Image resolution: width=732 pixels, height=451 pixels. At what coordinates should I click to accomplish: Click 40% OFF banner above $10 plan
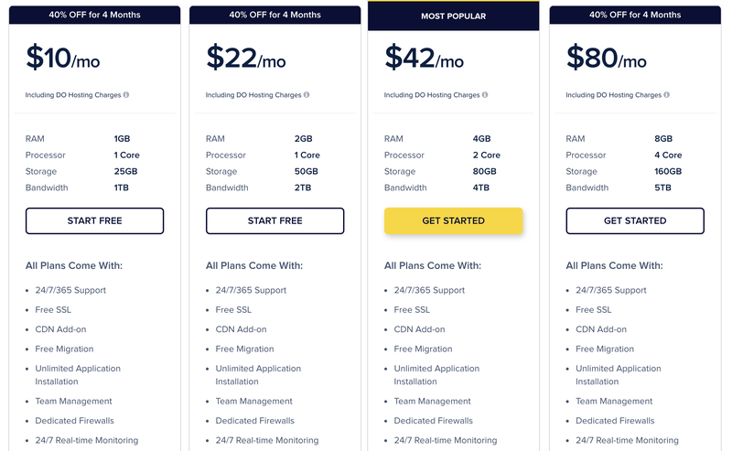95,15
